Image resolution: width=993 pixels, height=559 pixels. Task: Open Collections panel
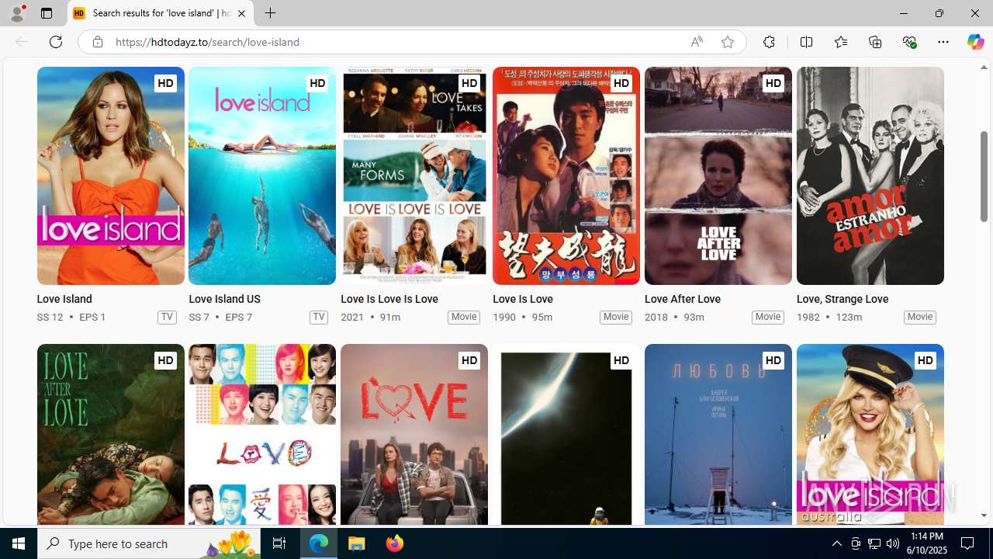[875, 42]
